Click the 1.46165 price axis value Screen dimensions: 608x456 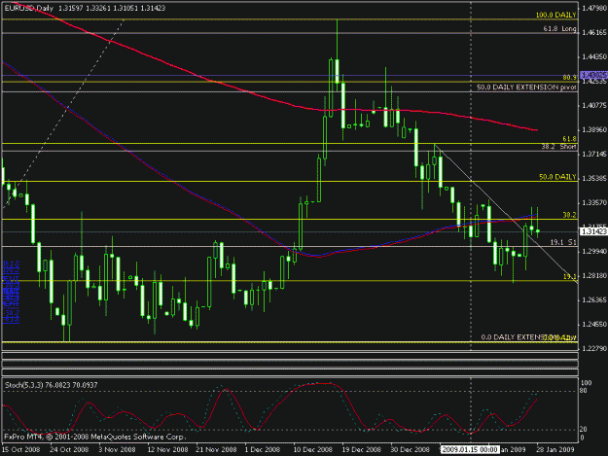(594, 32)
